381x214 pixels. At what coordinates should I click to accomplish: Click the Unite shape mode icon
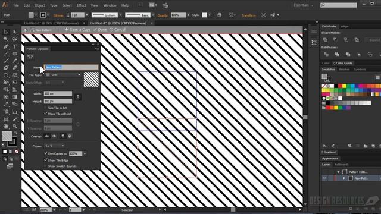tap(325, 40)
